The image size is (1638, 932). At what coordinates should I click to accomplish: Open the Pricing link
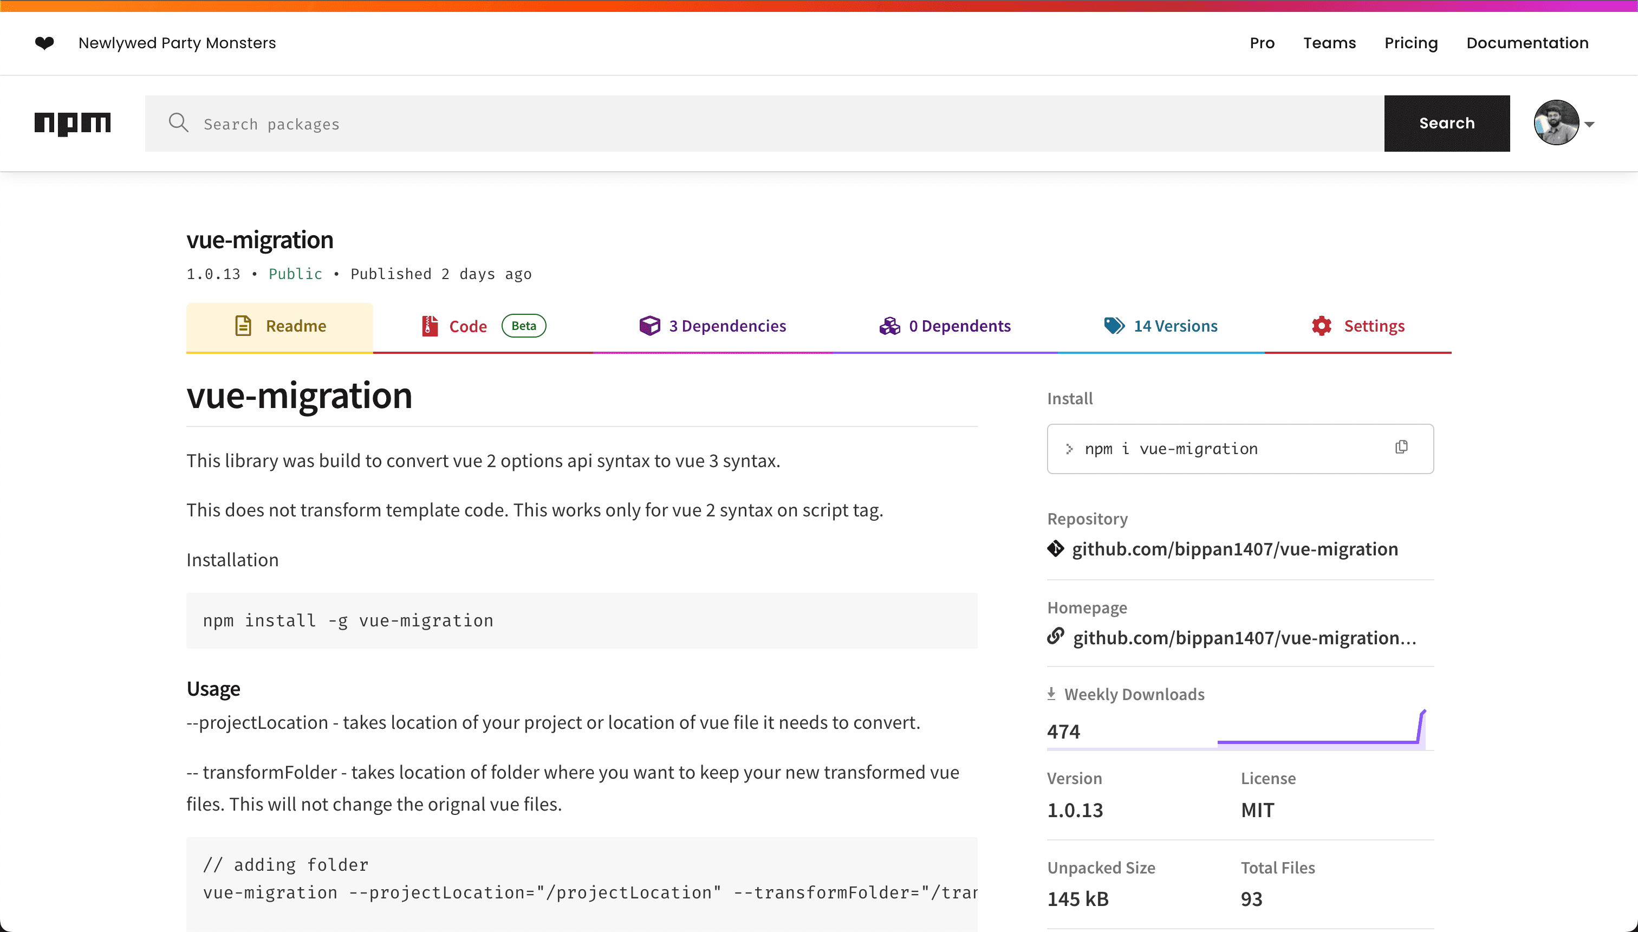pyautogui.click(x=1411, y=43)
